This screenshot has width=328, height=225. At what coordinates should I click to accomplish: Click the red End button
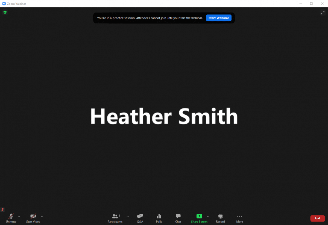(x=317, y=218)
